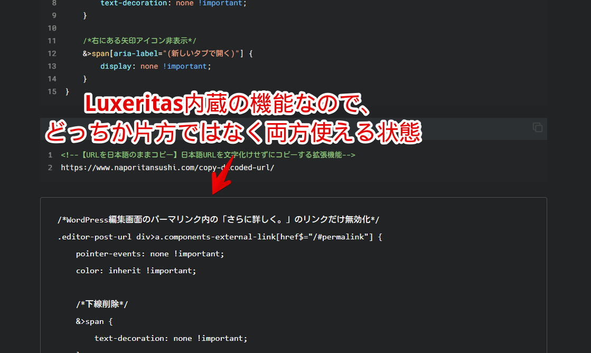Image resolution: width=591 pixels, height=353 pixels.
Task: Copy the second code block with the copy icon
Action: point(538,127)
